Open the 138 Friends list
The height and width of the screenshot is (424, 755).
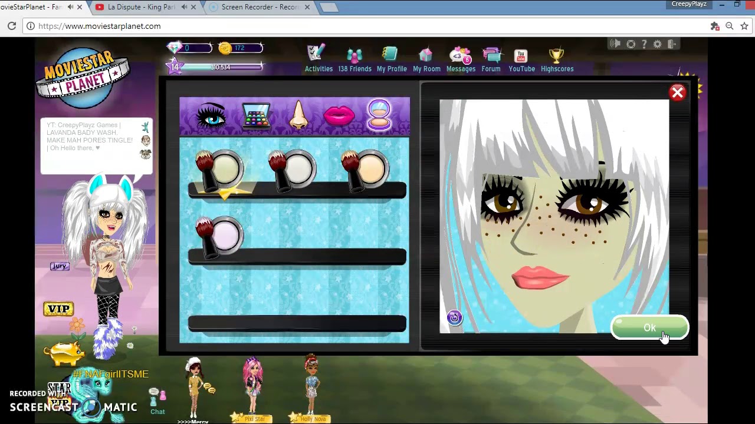354,59
